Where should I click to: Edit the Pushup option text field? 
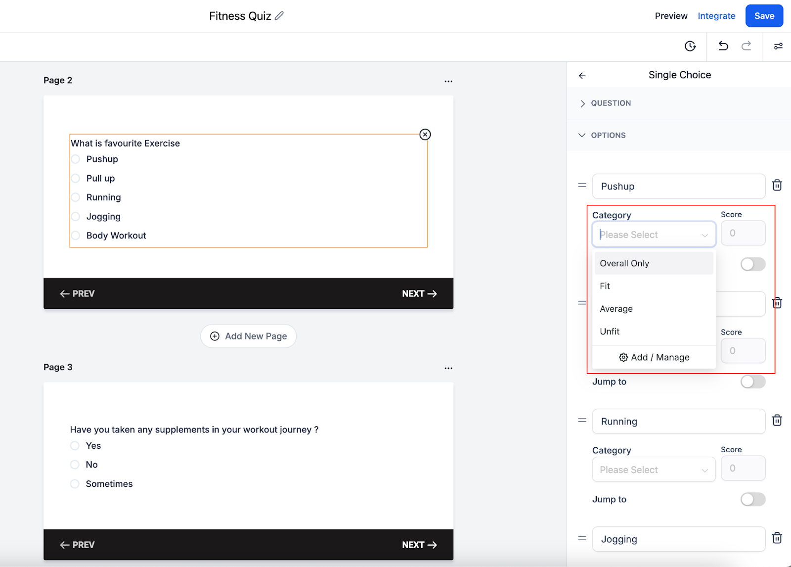(679, 186)
